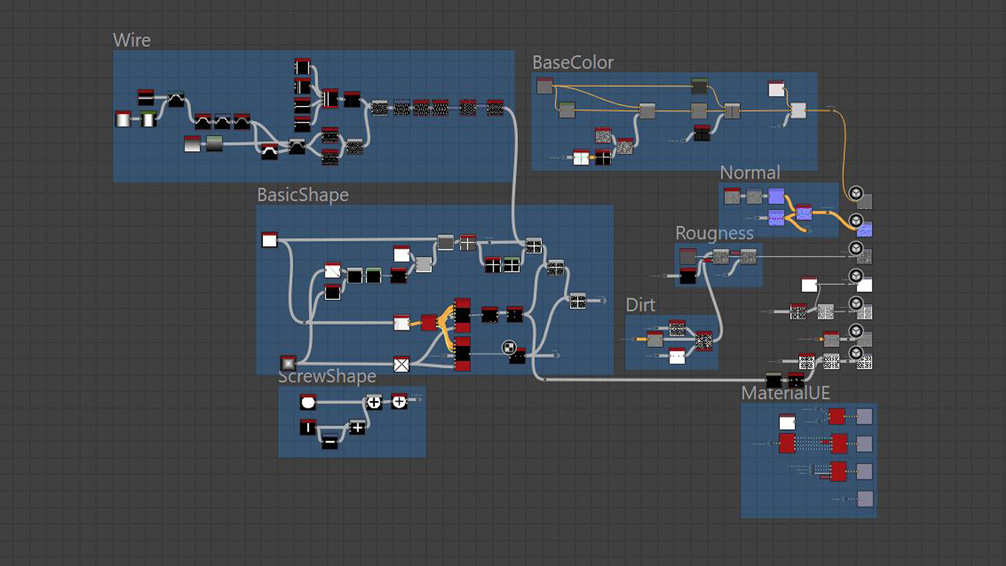Click the Normal frame title
Viewport: 1006px width, 566px height.
click(x=750, y=172)
